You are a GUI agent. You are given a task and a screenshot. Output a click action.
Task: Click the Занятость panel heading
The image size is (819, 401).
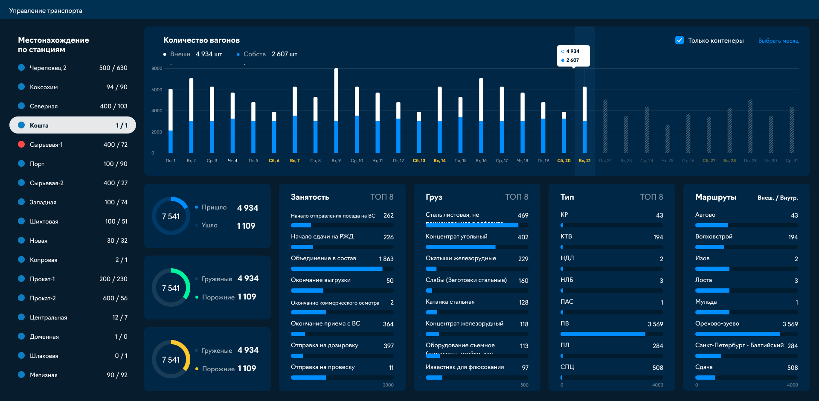pos(310,197)
